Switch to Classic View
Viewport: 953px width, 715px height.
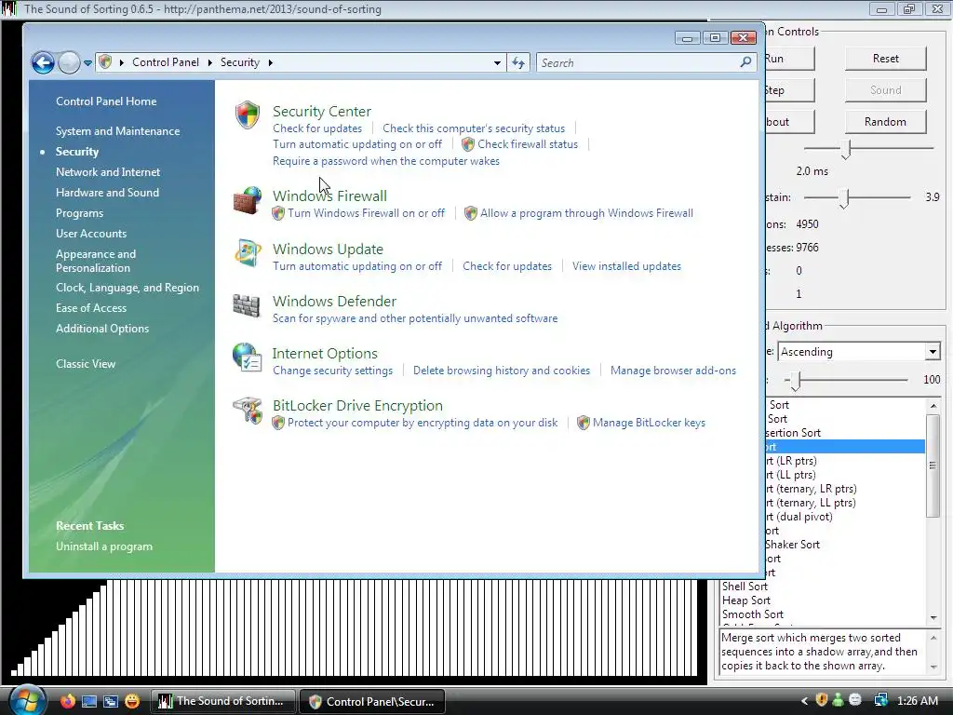pyautogui.click(x=86, y=364)
